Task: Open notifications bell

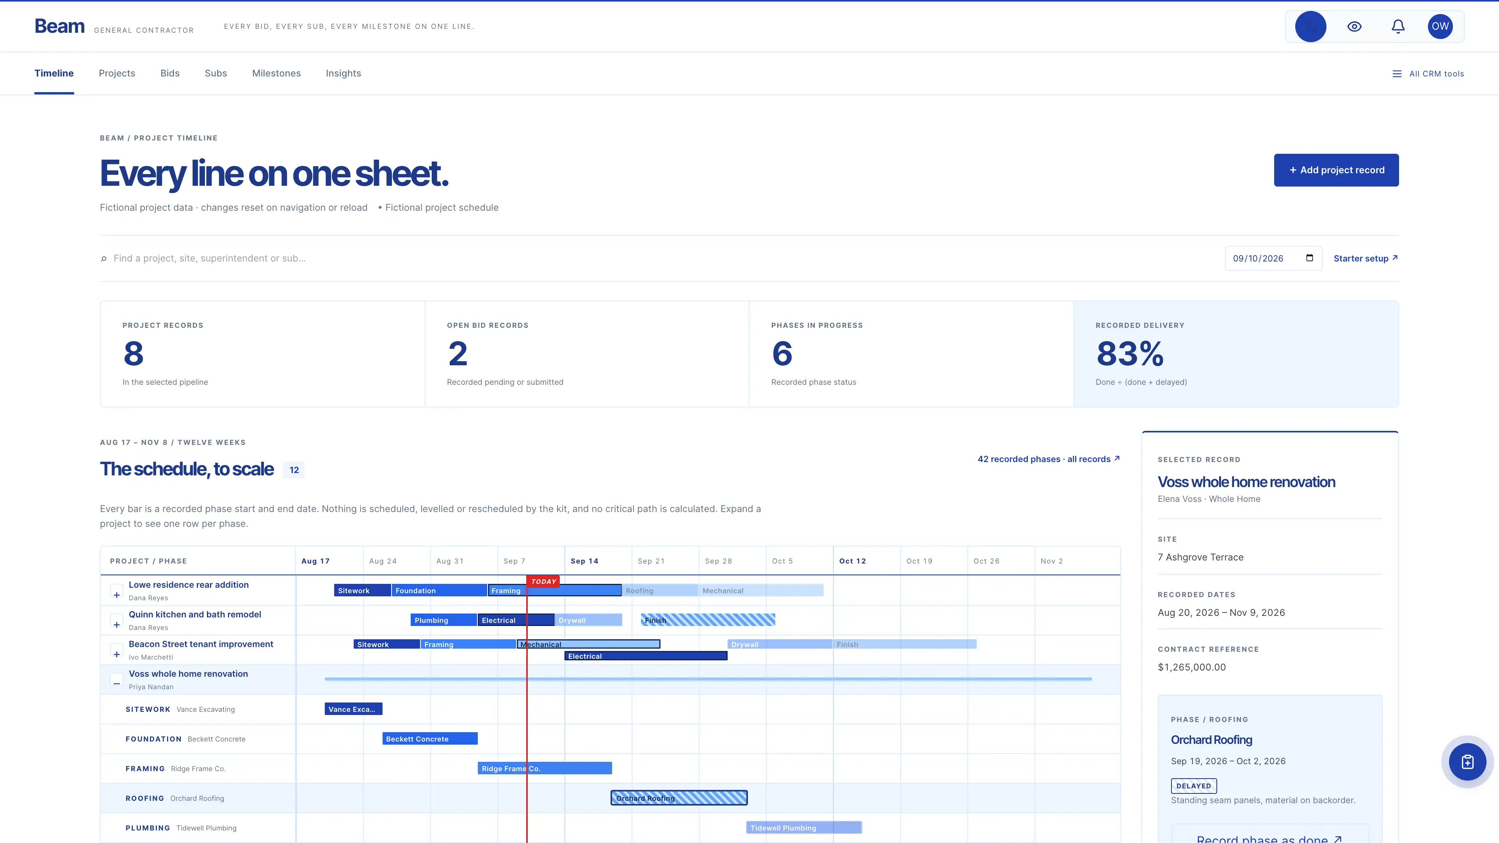Action: [1398, 26]
